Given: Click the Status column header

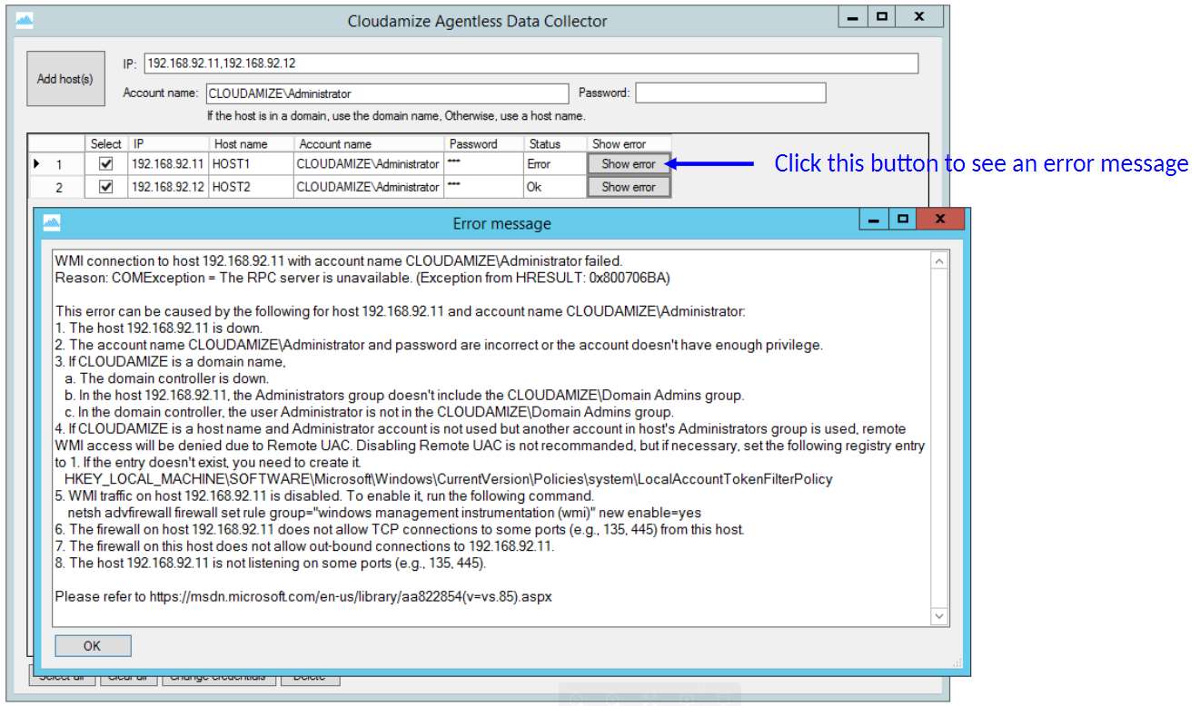Looking at the screenshot, I should 545,143.
